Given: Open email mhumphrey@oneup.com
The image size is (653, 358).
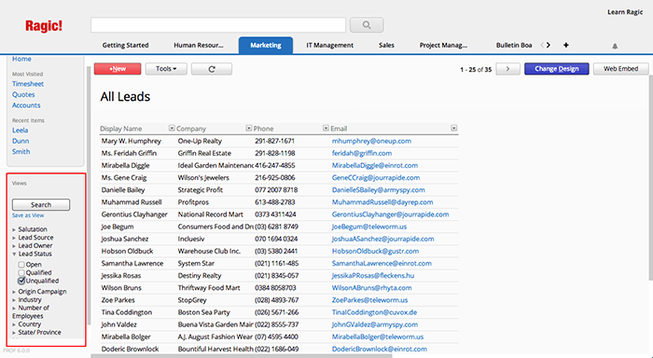Looking at the screenshot, I should tap(371, 141).
